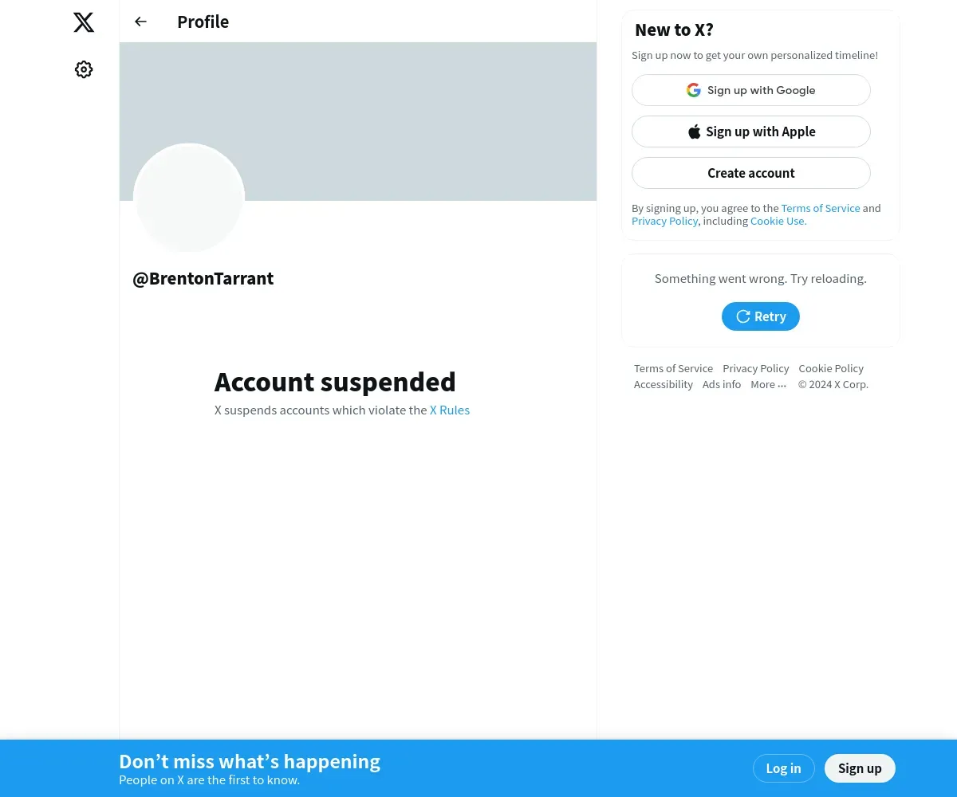Open the Privacy Policy link in the sign-up text
The height and width of the screenshot is (797, 957).
click(x=665, y=221)
